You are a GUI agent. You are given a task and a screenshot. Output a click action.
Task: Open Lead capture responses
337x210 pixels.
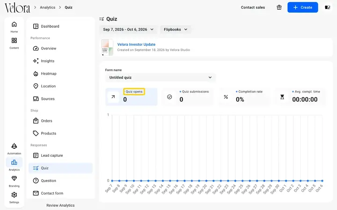(60, 155)
